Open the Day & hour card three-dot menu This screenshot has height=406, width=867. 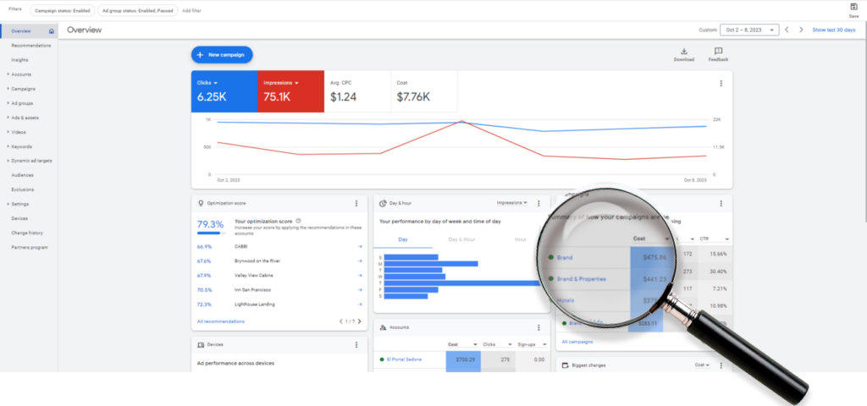(538, 203)
